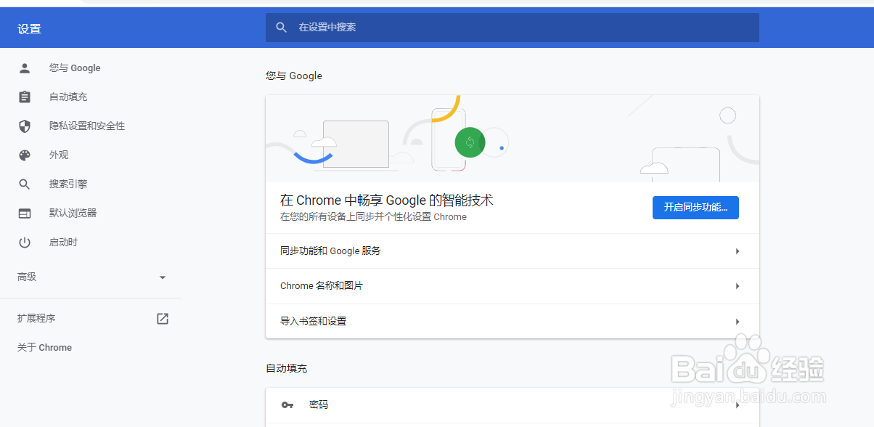The image size is (874, 427).
Task: Click the 在设置中搜索 search field
Action: (x=512, y=28)
